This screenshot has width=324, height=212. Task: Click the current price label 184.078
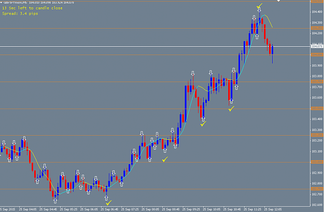[x=317, y=46]
